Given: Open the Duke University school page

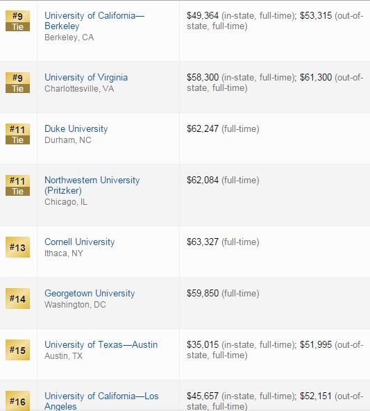Looking at the screenshot, I should [x=76, y=128].
